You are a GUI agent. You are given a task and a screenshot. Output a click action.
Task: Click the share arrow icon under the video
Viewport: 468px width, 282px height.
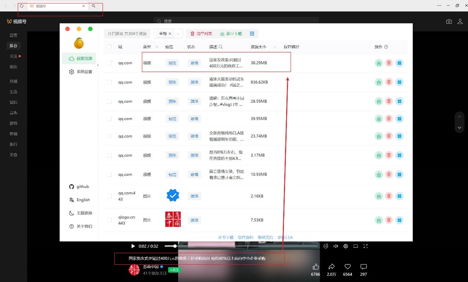[332, 266]
